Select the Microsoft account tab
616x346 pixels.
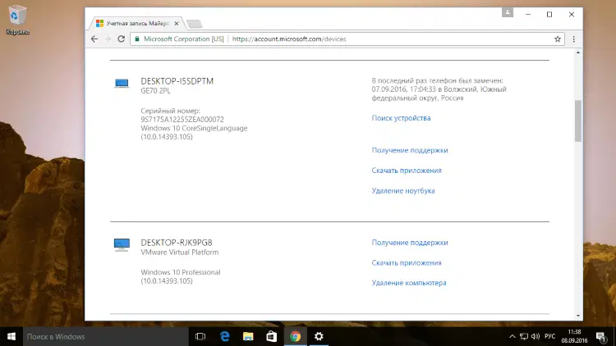tap(136, 24)
